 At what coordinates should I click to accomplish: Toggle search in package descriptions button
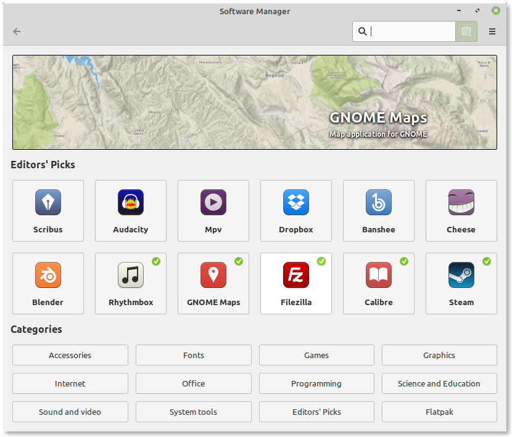(466, 31)
